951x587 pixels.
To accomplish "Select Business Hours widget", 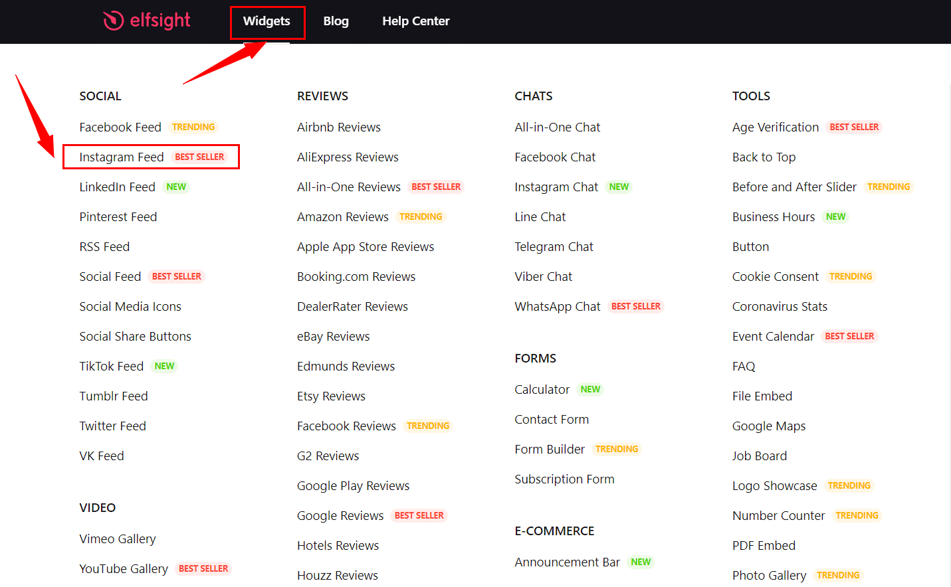I will [x=774, y=216].
